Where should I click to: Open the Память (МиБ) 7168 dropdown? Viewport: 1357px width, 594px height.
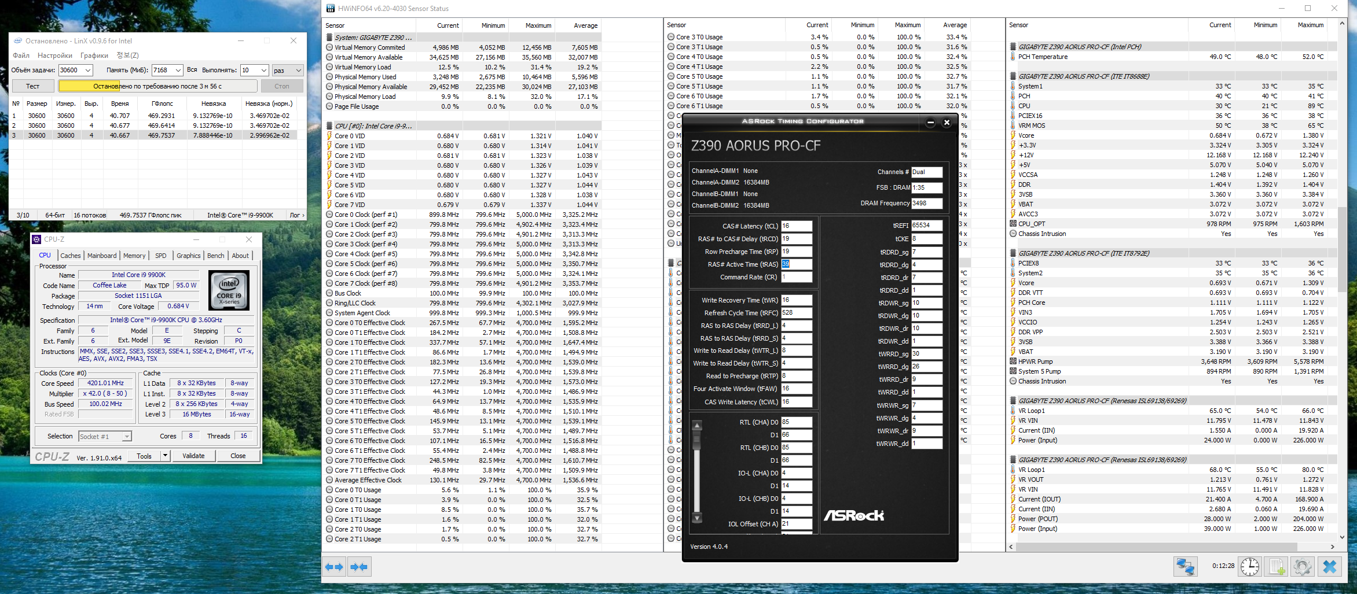click(178, 70)
